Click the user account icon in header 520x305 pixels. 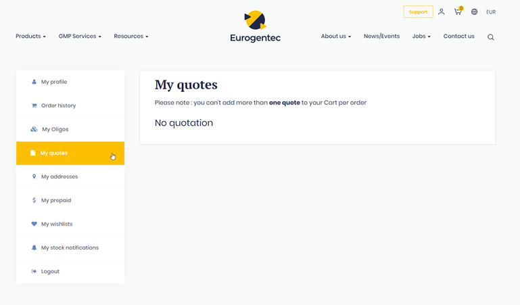(441, 12)
